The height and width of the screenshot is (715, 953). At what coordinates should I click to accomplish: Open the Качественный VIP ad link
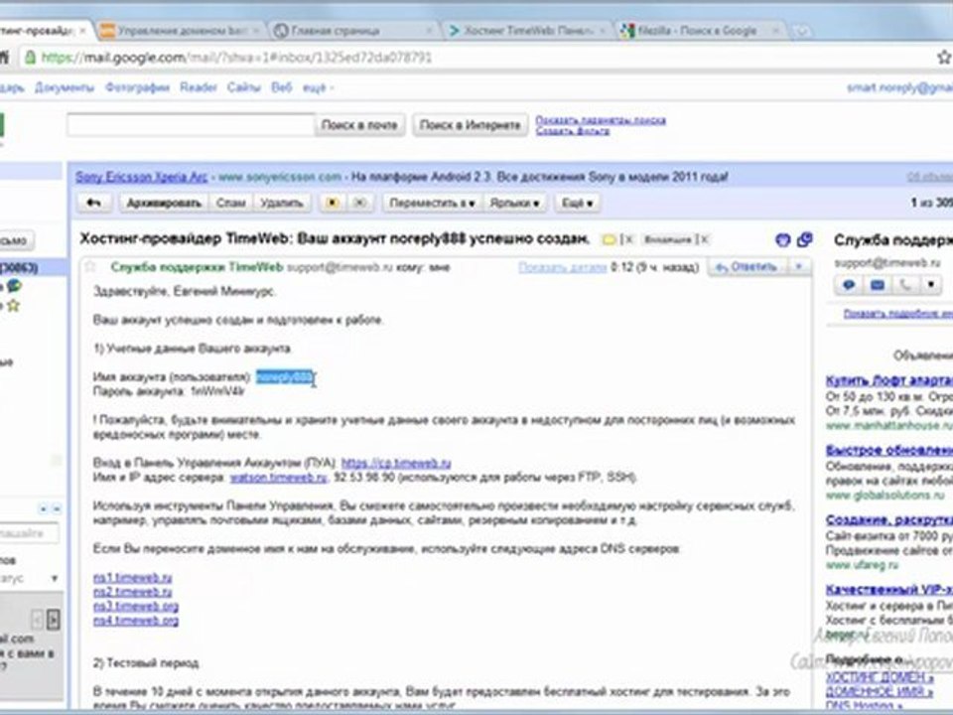(x=889, y=590)
